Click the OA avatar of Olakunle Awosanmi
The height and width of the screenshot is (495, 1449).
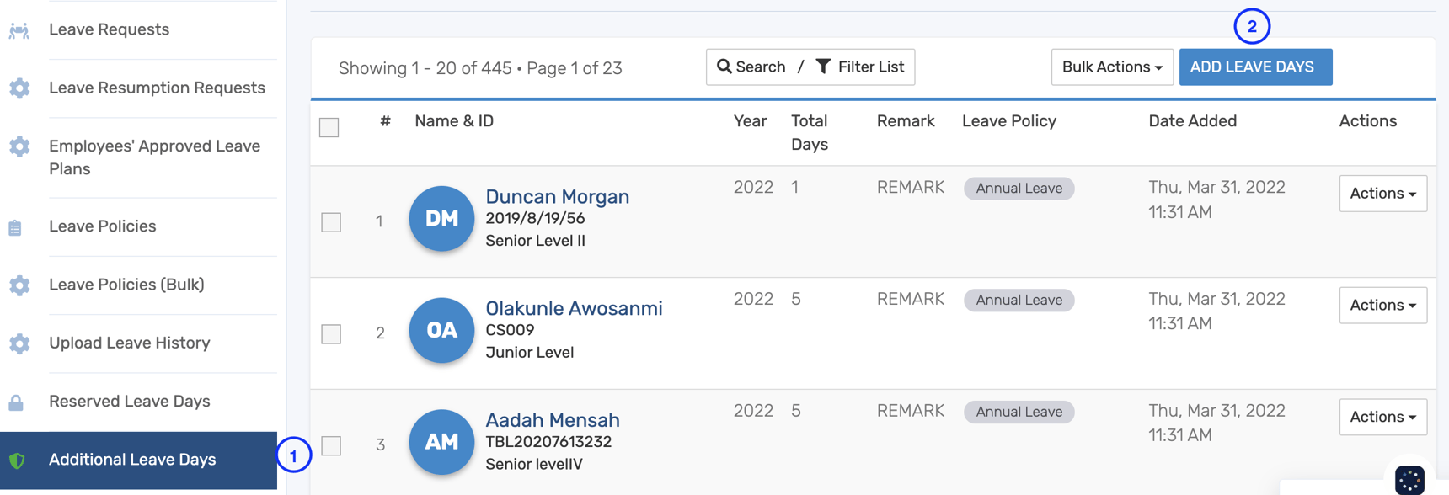tap(441, 330)
